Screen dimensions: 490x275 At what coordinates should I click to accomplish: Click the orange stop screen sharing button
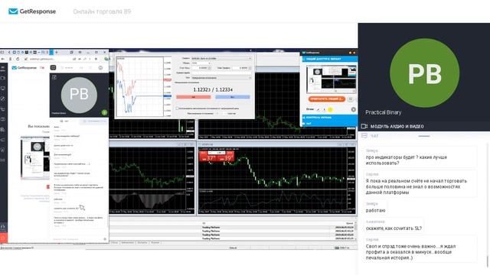pos(327,99)
